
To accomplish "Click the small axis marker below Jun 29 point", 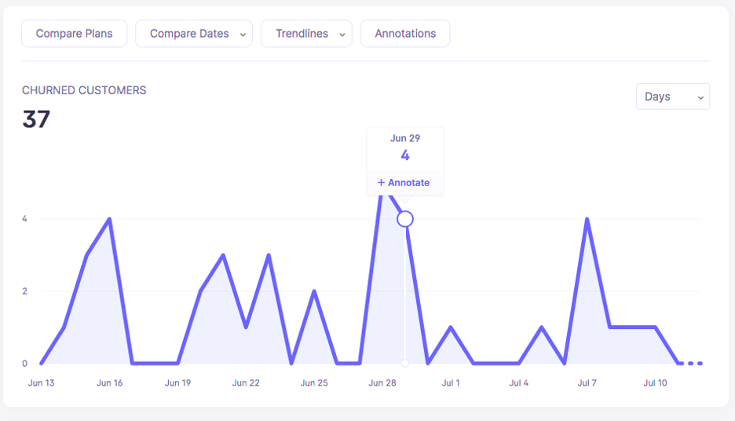I will 405,364.
